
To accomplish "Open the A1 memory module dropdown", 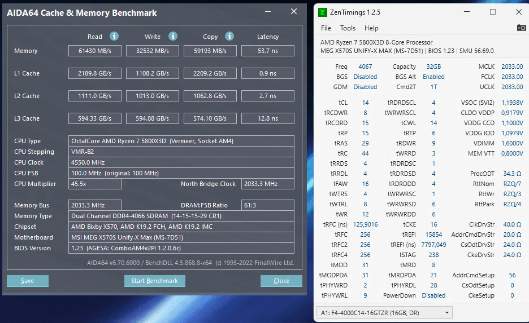I will 384,313.
